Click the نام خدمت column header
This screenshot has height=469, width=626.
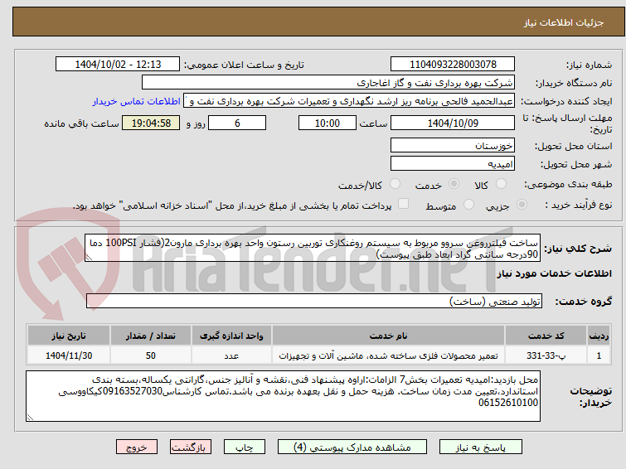pos(389,336)
